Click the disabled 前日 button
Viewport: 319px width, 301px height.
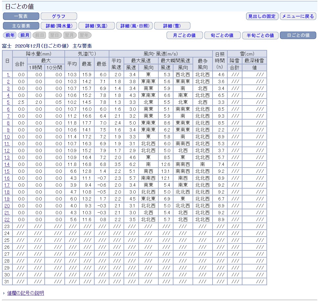(x=39, y=35)
